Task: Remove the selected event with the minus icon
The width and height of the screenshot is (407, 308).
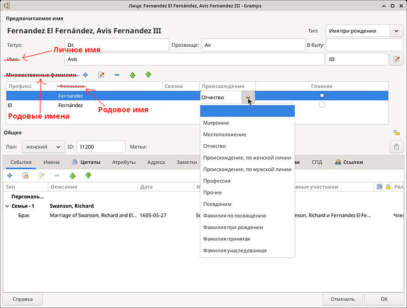Action: [57, 176]
